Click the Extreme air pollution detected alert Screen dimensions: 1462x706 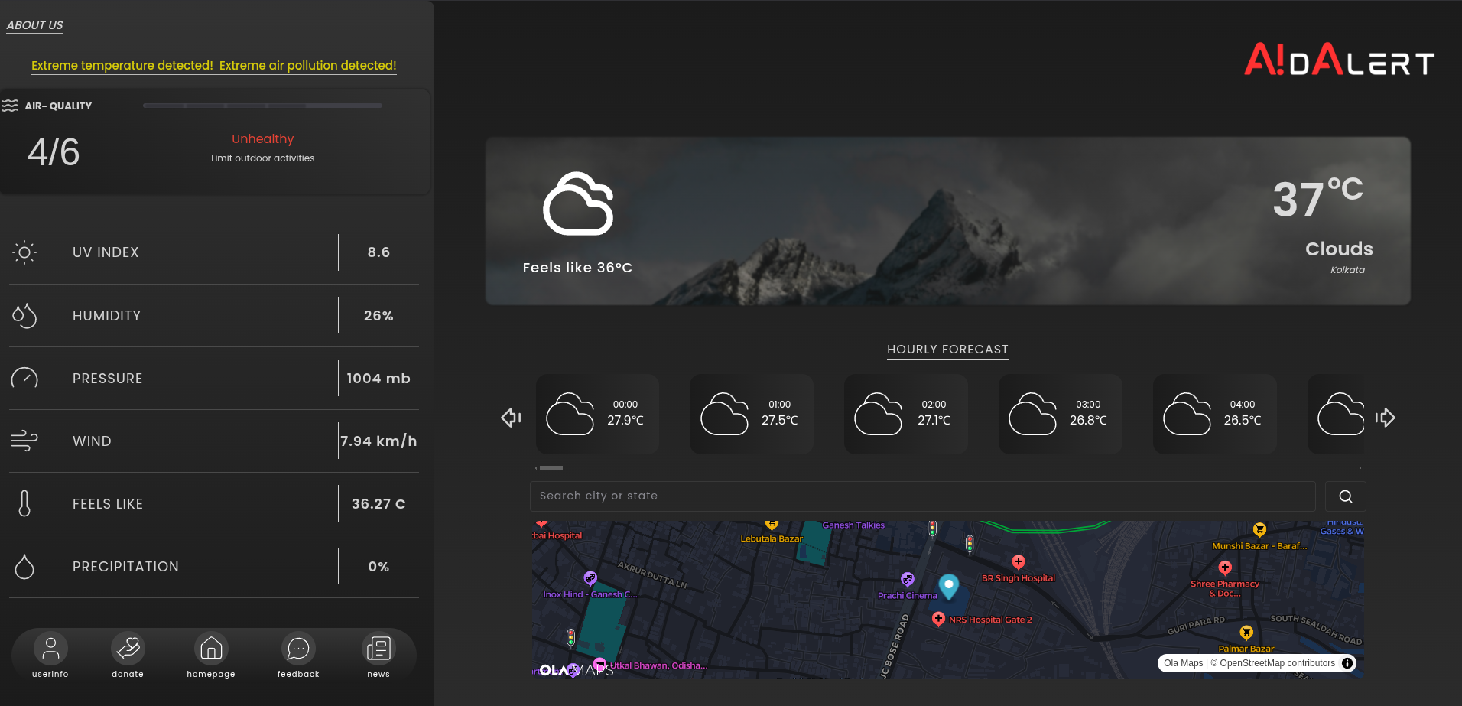[x=307, y=66]
